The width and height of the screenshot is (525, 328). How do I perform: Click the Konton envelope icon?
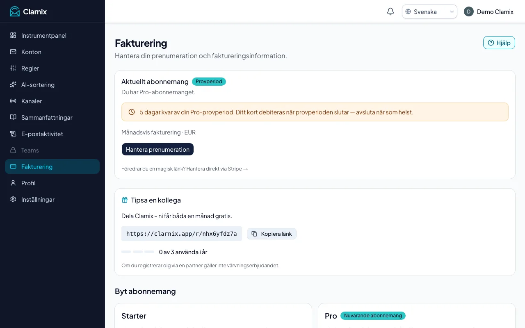[13, 52]
